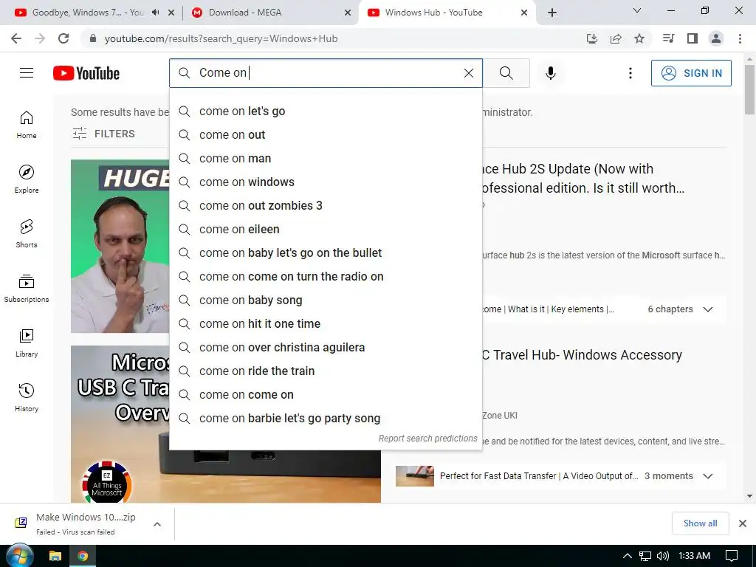Select suggestion 'come on man'
Image resolution: width=756 pixels, height=567 pixels.
pyautogui.click(x=326, y=159)
